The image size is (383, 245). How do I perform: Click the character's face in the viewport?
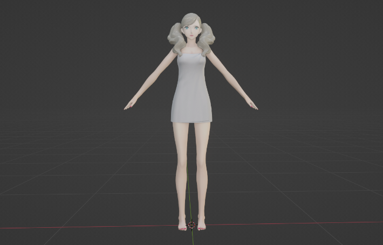[191, 31]
